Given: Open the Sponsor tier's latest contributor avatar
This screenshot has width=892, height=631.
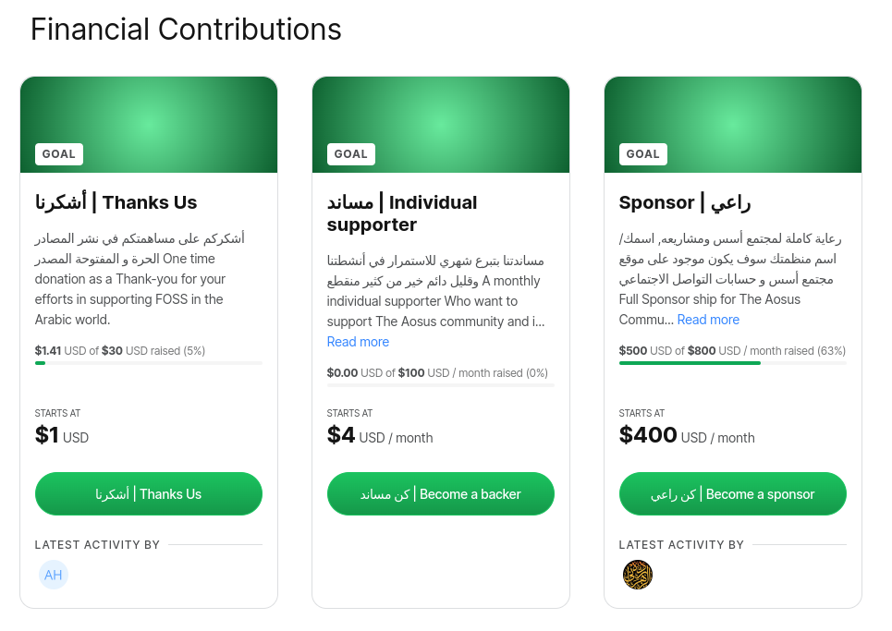Looking at the screenshot, I should click(x=638, y=575).
